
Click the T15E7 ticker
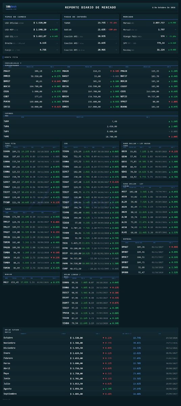pos(7,177)
